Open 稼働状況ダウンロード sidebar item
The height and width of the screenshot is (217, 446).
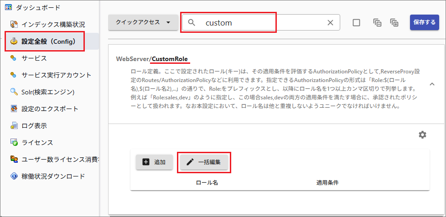point(53,176)
